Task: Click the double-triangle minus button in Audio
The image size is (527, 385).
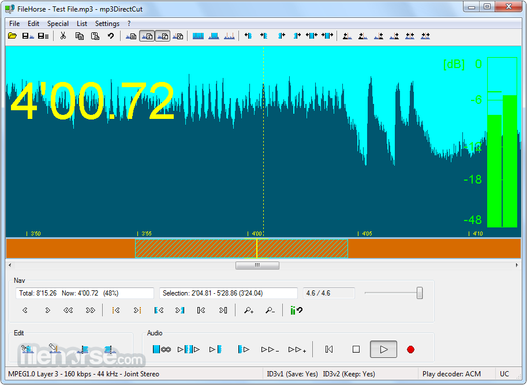Action: tap(270, 350)
